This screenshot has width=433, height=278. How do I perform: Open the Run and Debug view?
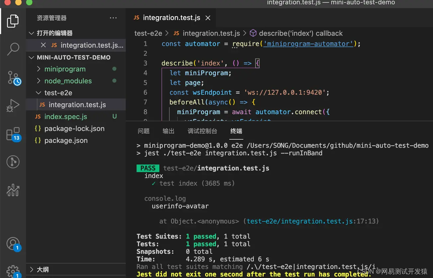coord(13,105)
